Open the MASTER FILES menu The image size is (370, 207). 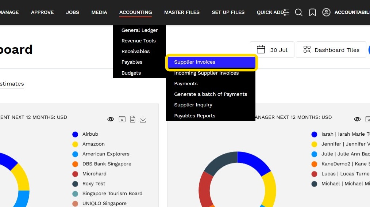(182, 12)
